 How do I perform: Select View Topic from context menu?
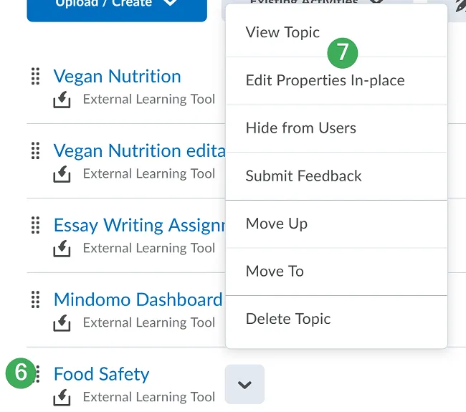tap(282, 32)
